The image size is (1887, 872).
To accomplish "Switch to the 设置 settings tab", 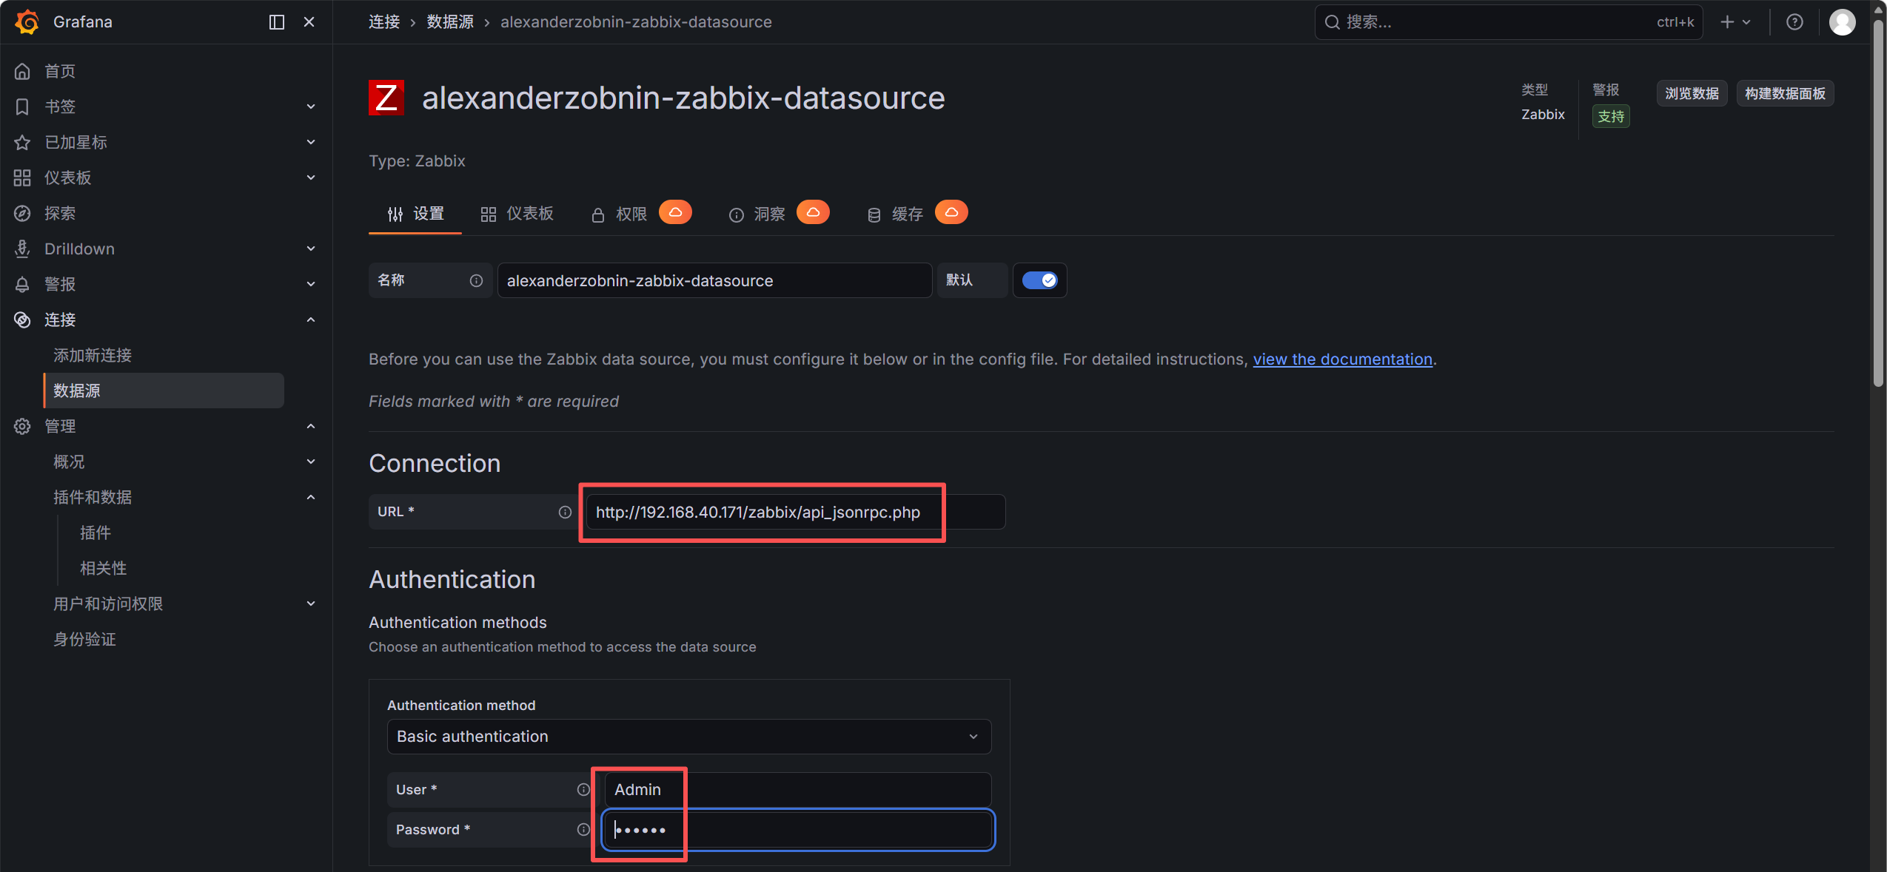I will (x=415, y=214).
